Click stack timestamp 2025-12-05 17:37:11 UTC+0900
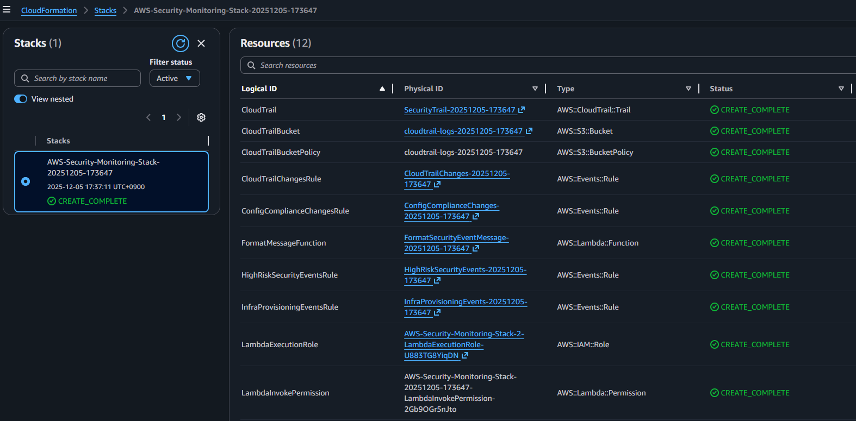The width and height of the screenshot is (856, 421). point(96,187)
